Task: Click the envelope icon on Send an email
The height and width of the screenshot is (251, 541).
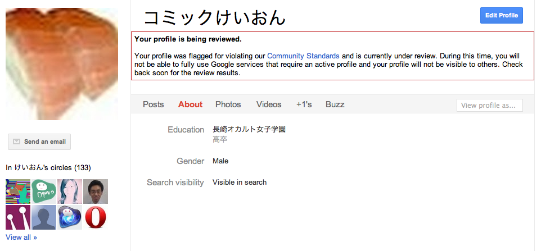Action: pyautogui.click(x=16, y=142)
